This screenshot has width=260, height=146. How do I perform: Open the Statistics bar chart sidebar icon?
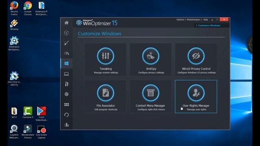66,125
